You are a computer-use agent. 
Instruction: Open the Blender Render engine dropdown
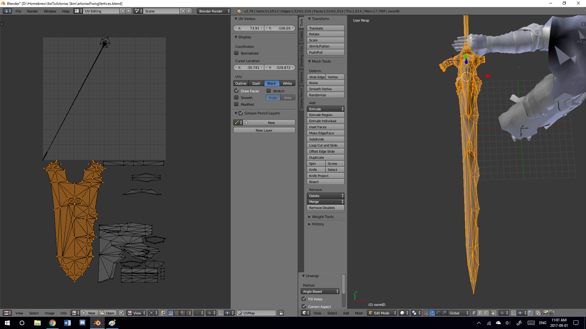(x=214, y=11)
